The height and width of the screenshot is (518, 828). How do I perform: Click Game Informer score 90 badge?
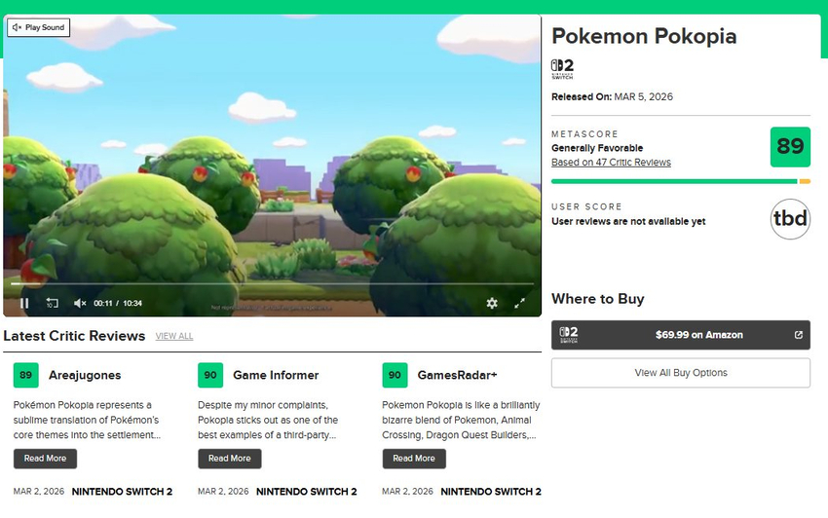(209, 375)
